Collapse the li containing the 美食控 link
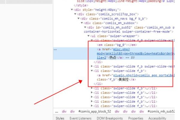The image size is (180, 120). tap(92, 71)
